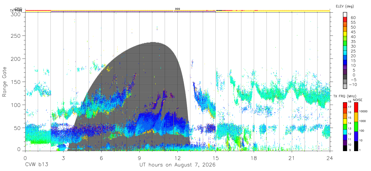
Task: Click the 'CVW b13' radar label
Action: [x=37, y=165]
